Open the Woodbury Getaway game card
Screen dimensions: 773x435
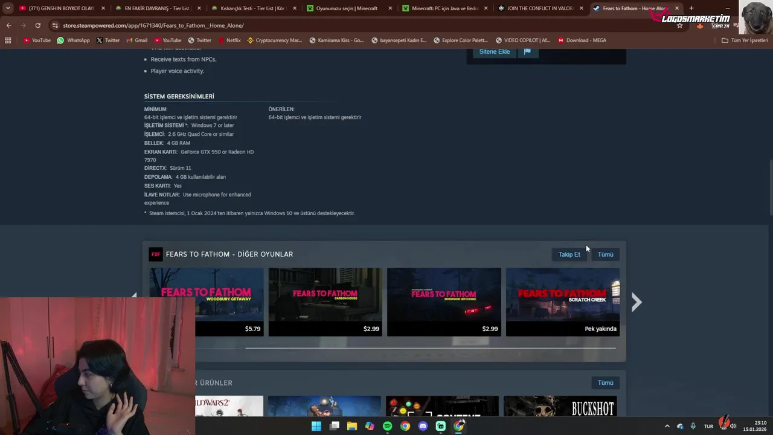pos(207,302)
